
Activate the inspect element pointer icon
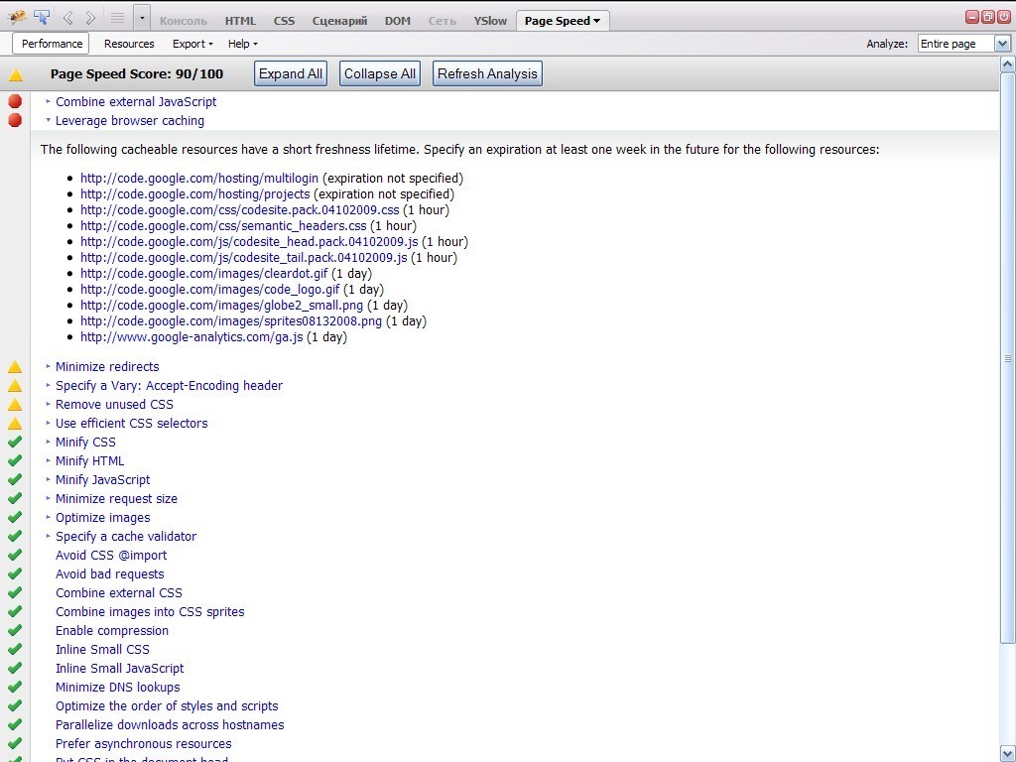(42, 17)
